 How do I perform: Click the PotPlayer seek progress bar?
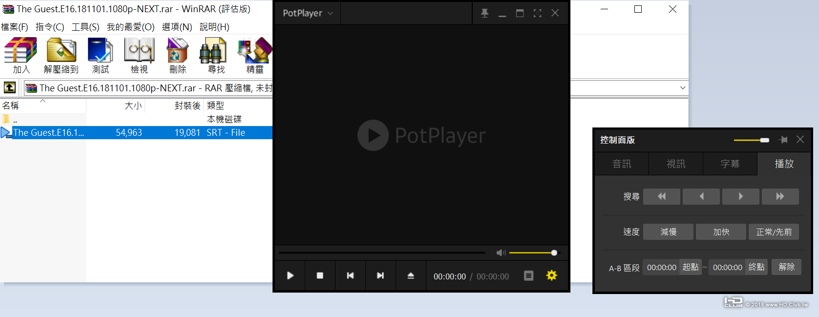[382, 253]
